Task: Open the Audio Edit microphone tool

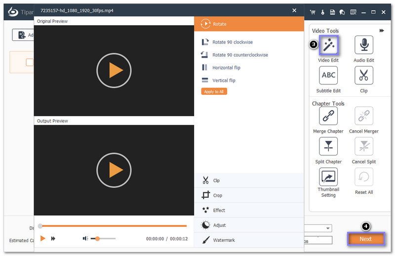Action: click(364, 45)
